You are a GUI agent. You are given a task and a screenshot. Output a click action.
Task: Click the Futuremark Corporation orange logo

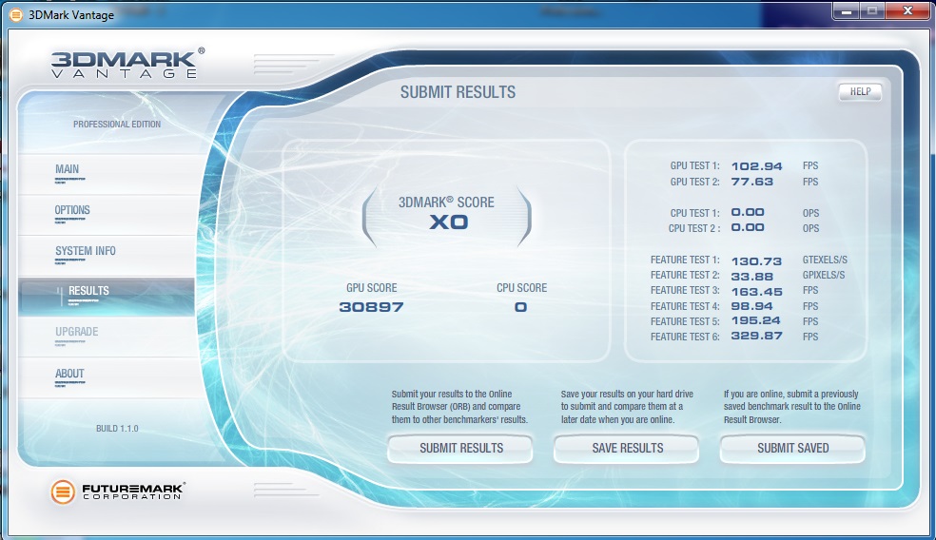click(x=63, y=492)
